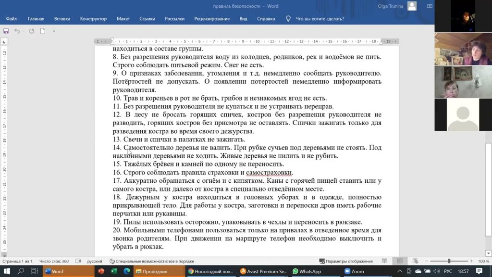Image resolution: width=492 pixels, height=277 pixels.
Task: Click the Save icon in quick access toolbar
Action: [x=6, y=31]
